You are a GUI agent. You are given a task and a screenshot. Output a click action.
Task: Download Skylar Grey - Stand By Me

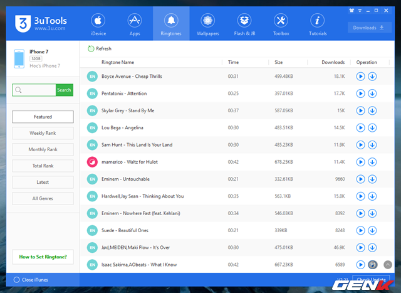pos(372,110)
